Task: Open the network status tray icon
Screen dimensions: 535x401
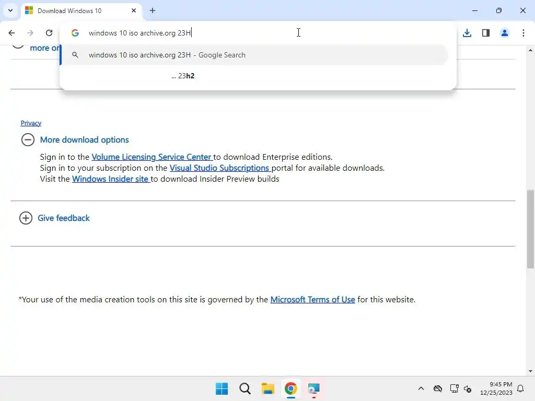Action: (x=454, y=388)
